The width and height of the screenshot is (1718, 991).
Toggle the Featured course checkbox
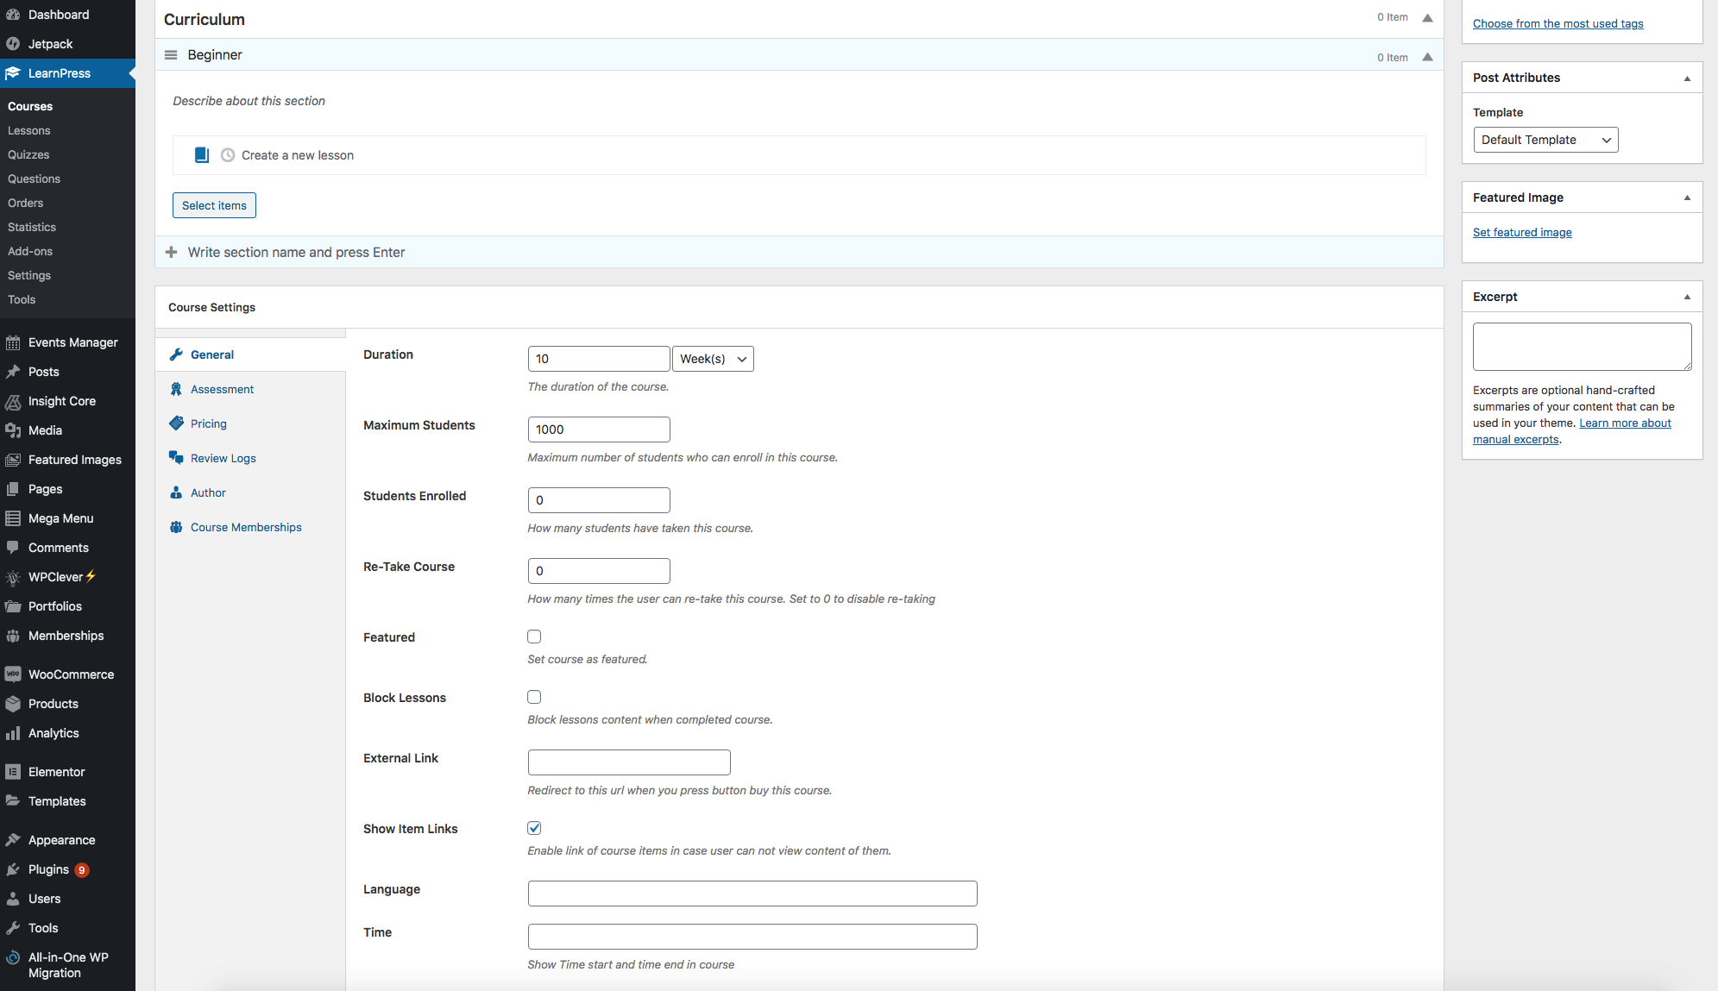[x=534, y=637]
